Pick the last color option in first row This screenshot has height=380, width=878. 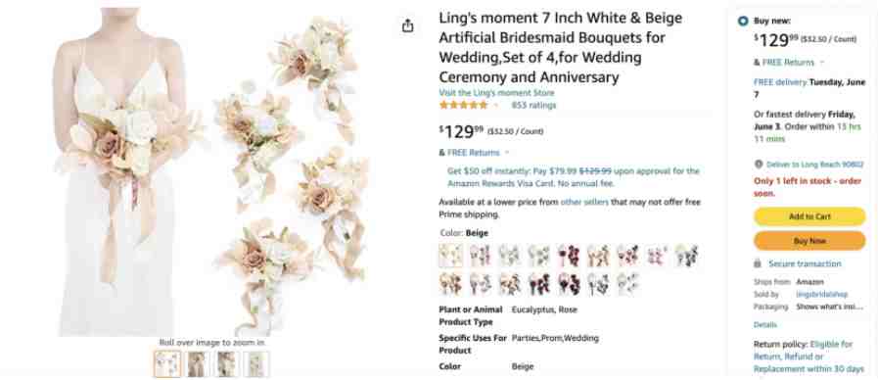(686, 256)
